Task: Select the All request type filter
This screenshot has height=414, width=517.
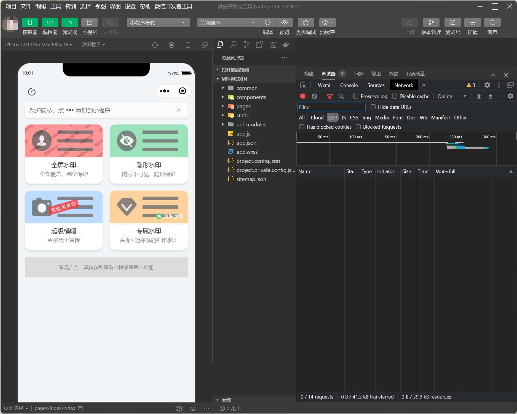Action: coord(302,118)
